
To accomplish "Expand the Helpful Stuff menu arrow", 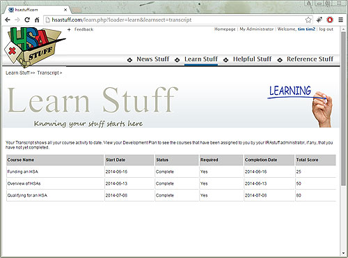I will pos(226,60).
